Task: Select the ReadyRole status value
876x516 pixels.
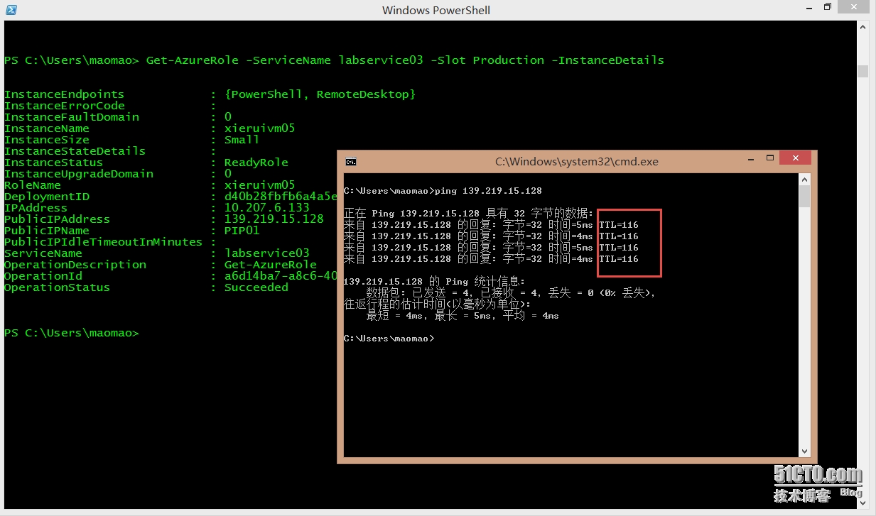Action: (x=256, y=163)
